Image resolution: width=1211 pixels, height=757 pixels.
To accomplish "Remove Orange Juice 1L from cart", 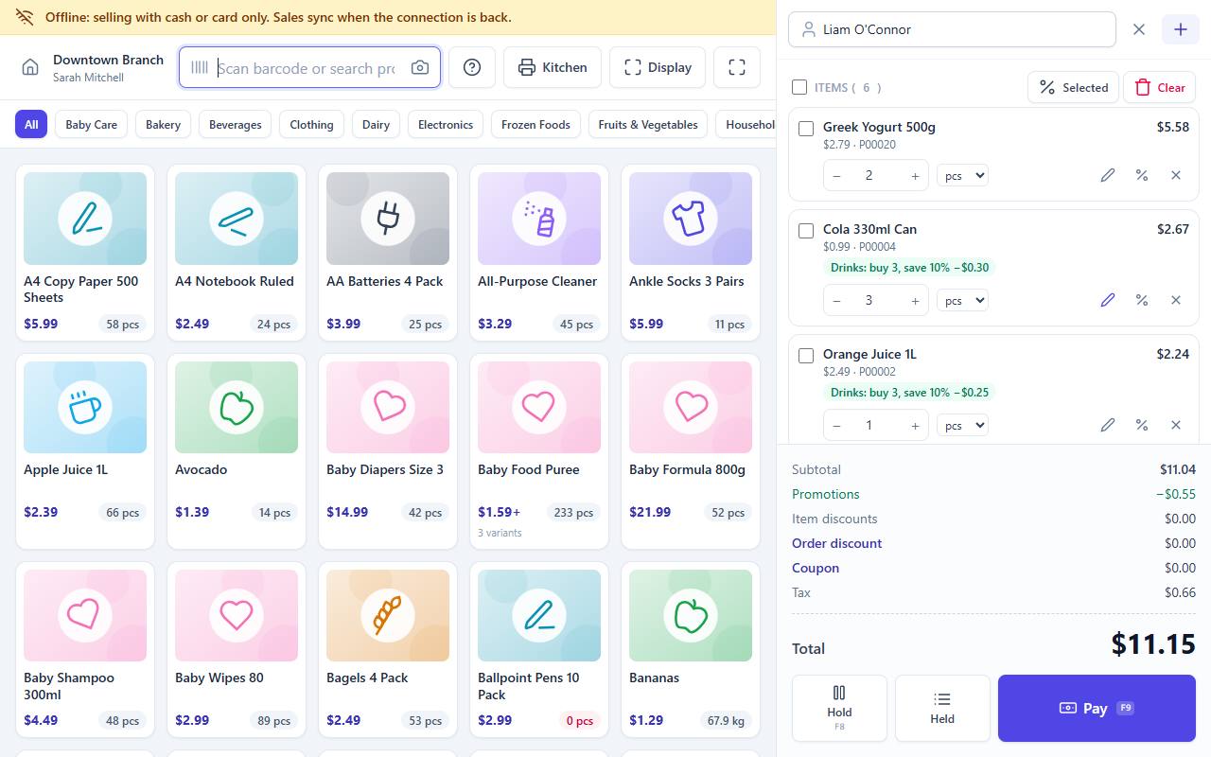I will point(1176,425).
